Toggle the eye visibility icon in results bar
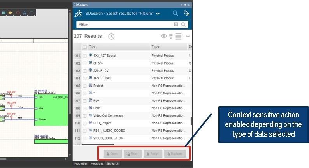Screen dimensions: 309x168 pyautogui.click(x=164, y=36)
